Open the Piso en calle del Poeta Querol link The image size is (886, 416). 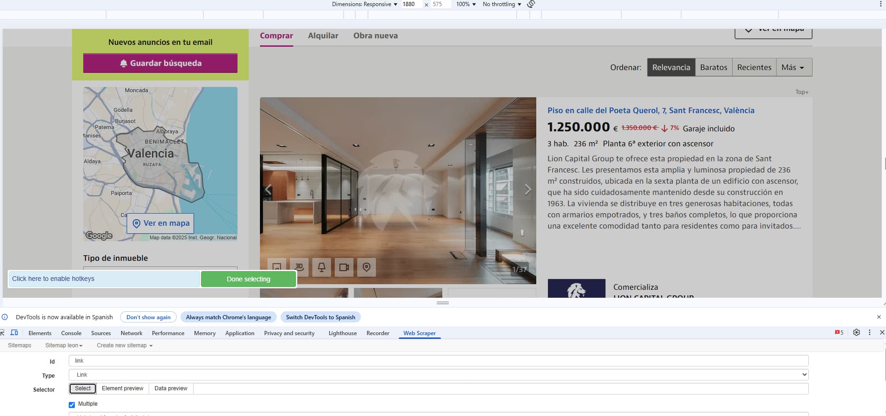coord(651,110)
